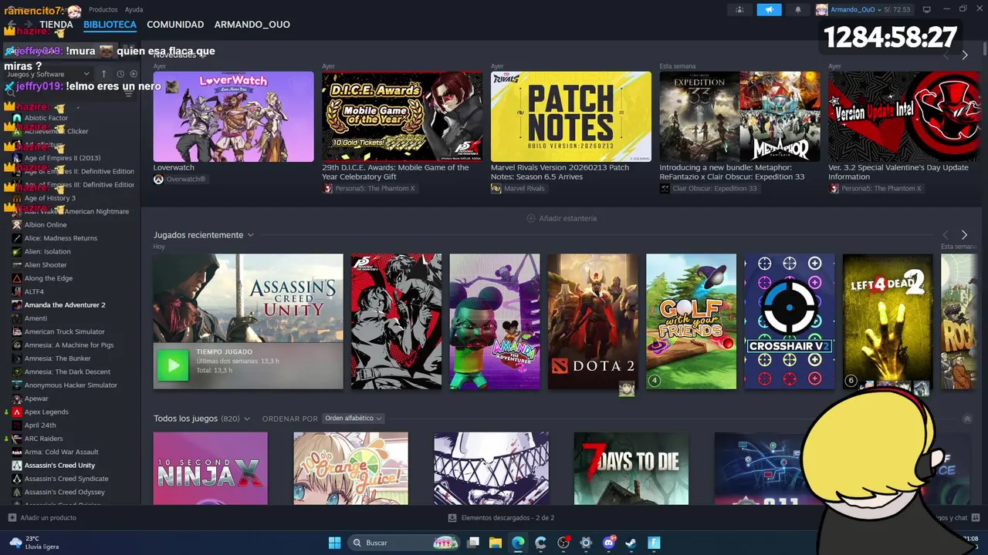Select American Truck Simulator in library list
Screen dimensions: 988x555
point(64,331)
